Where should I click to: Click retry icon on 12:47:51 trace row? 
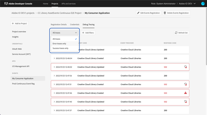[186, 84]
